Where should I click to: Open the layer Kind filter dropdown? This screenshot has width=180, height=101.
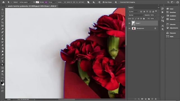point(134,12)
